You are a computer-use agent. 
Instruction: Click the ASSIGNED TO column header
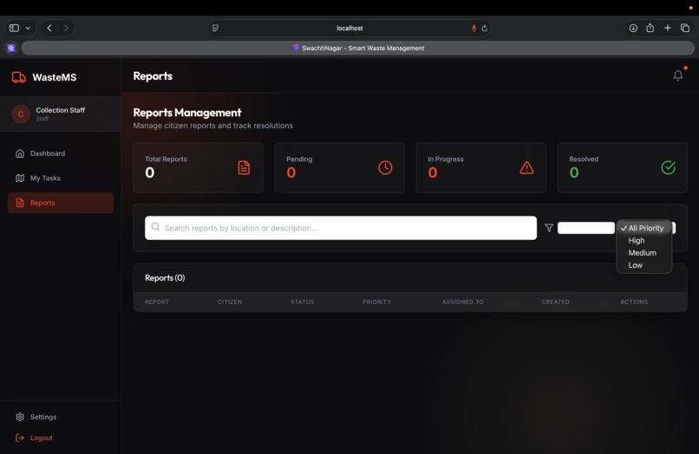pyautogui.click(x=463, y=302)
